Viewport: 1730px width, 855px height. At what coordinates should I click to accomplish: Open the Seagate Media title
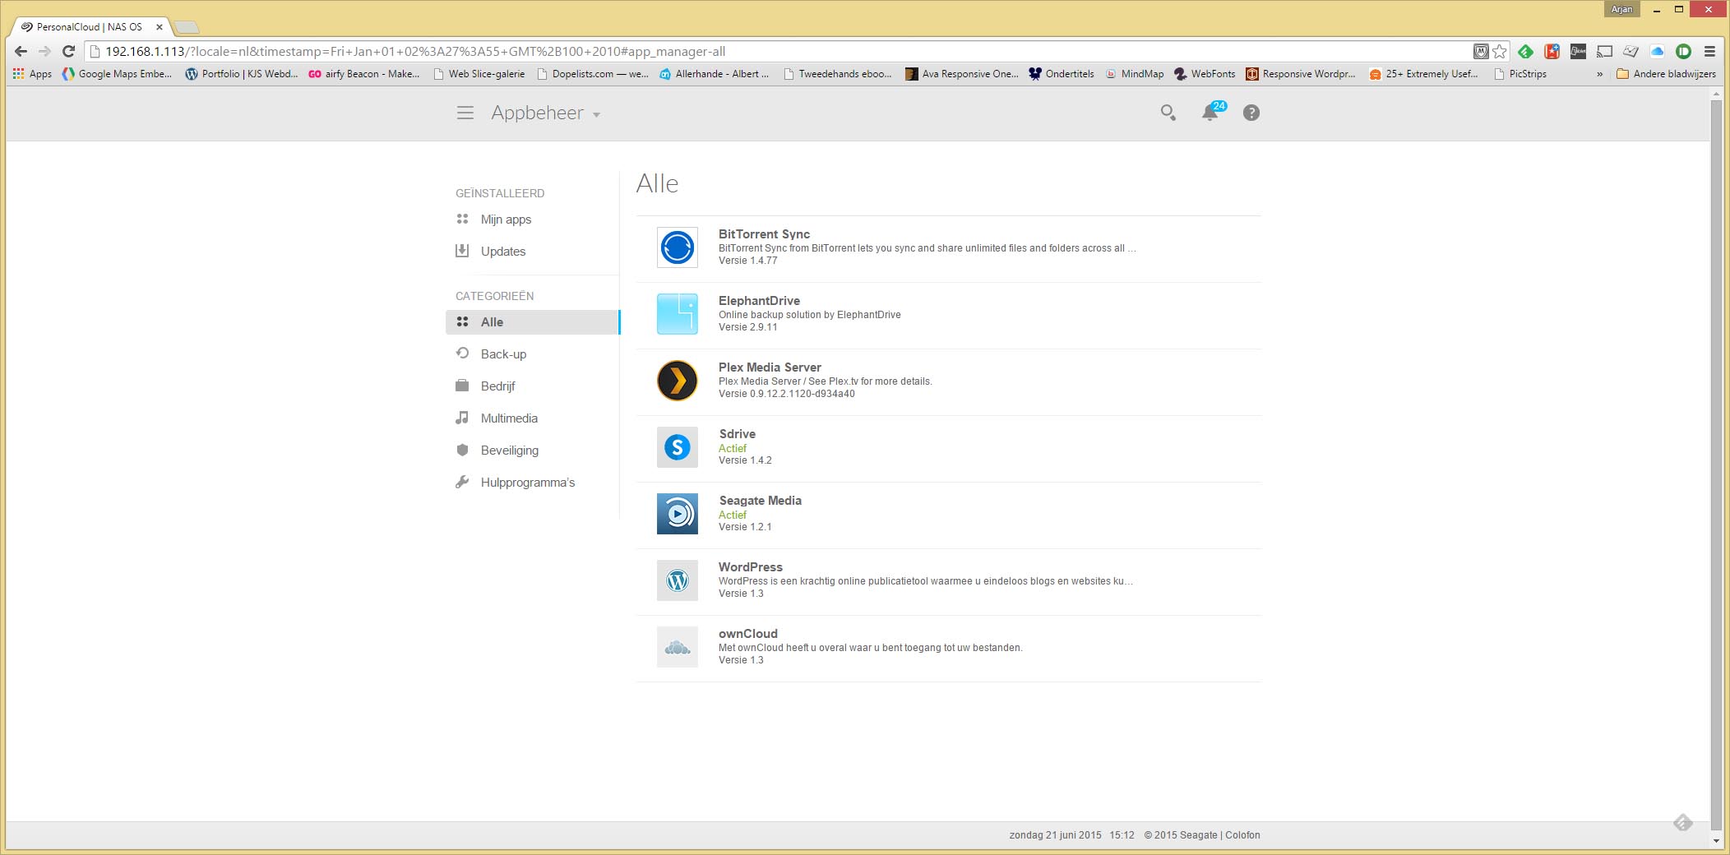pos(761,501)
